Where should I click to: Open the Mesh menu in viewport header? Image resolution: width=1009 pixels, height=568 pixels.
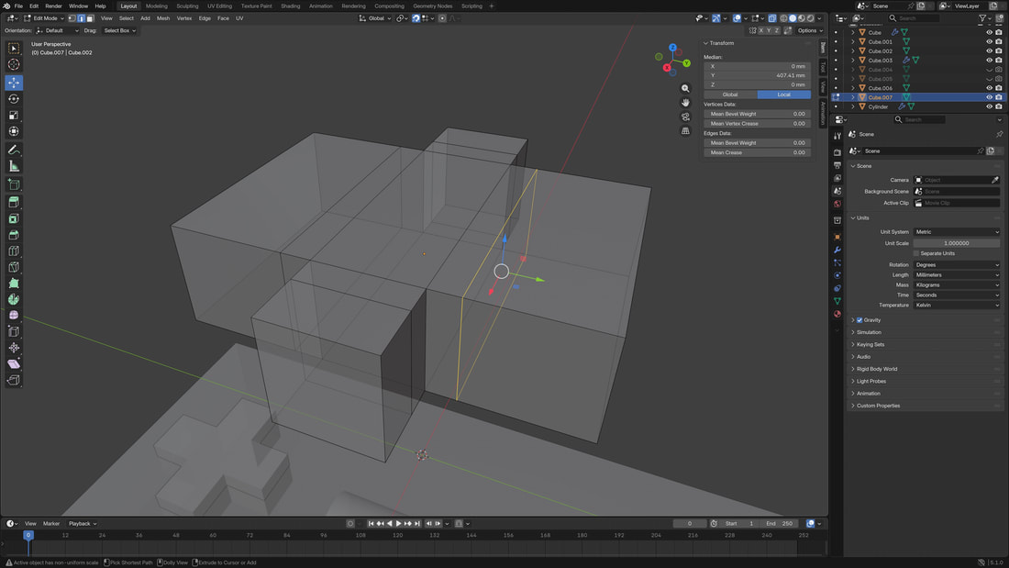[x=163, y=18]
